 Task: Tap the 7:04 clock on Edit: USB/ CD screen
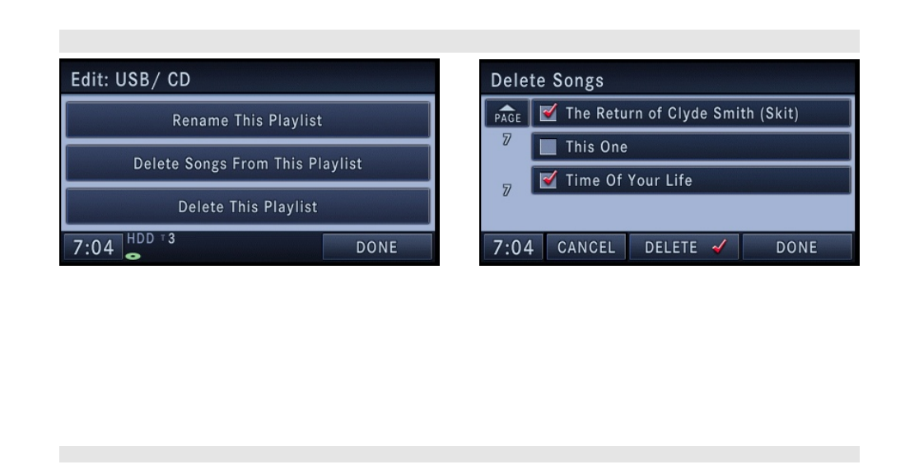pyautogui.click(x=93, y=247)
